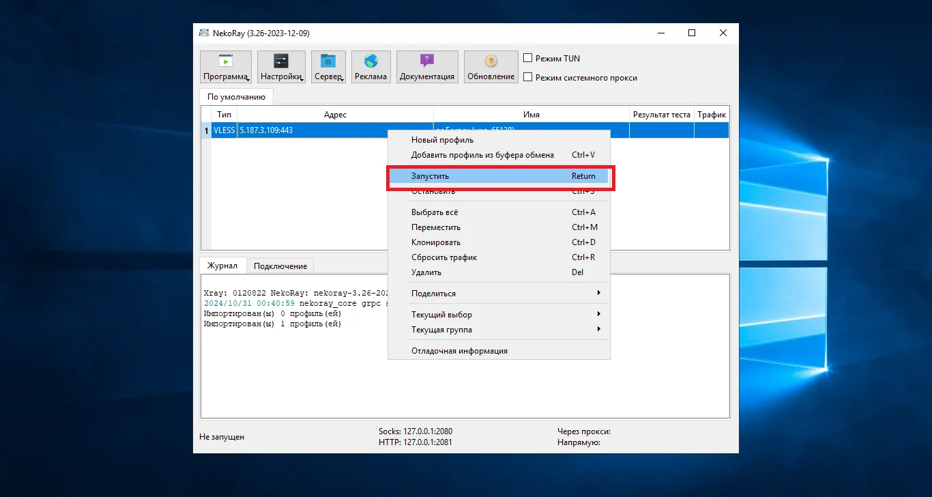
Task: Select Сбросить трафик menu entry
Action: 499,257
